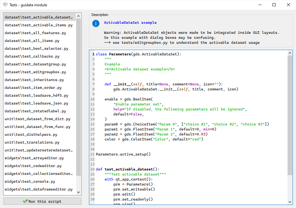Select dataset\test_activable_dataset list entry
Image resolution: width=296 pixels, height=208 pixels.
tap(40, 17)
